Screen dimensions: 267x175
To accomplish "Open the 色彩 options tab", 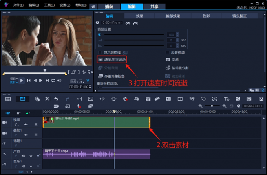I will (x=206, y=16).
